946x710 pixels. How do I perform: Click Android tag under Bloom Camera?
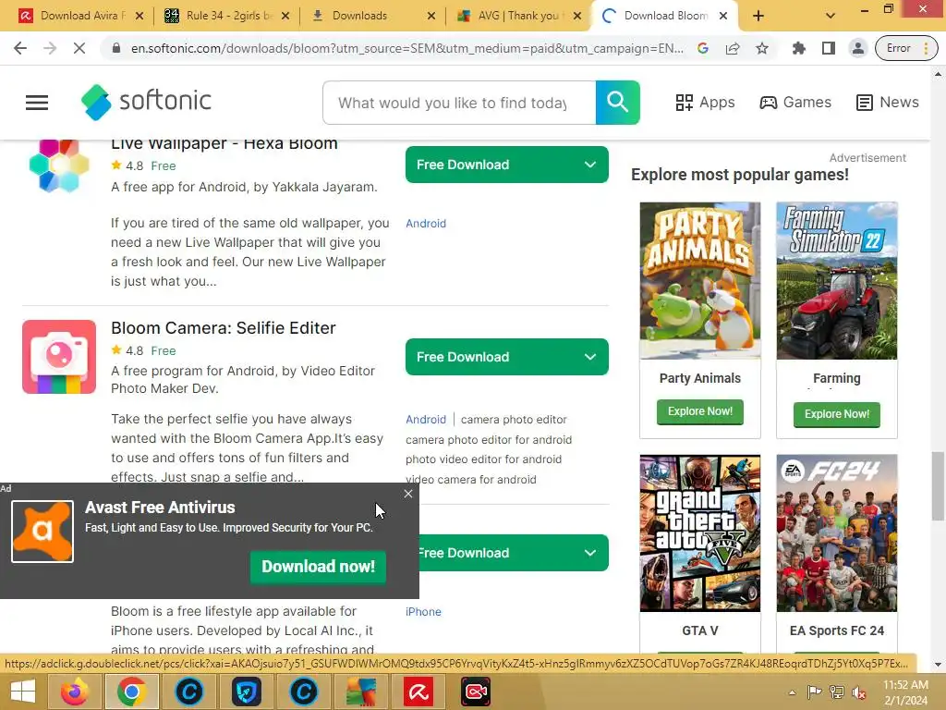click(426, 419)
